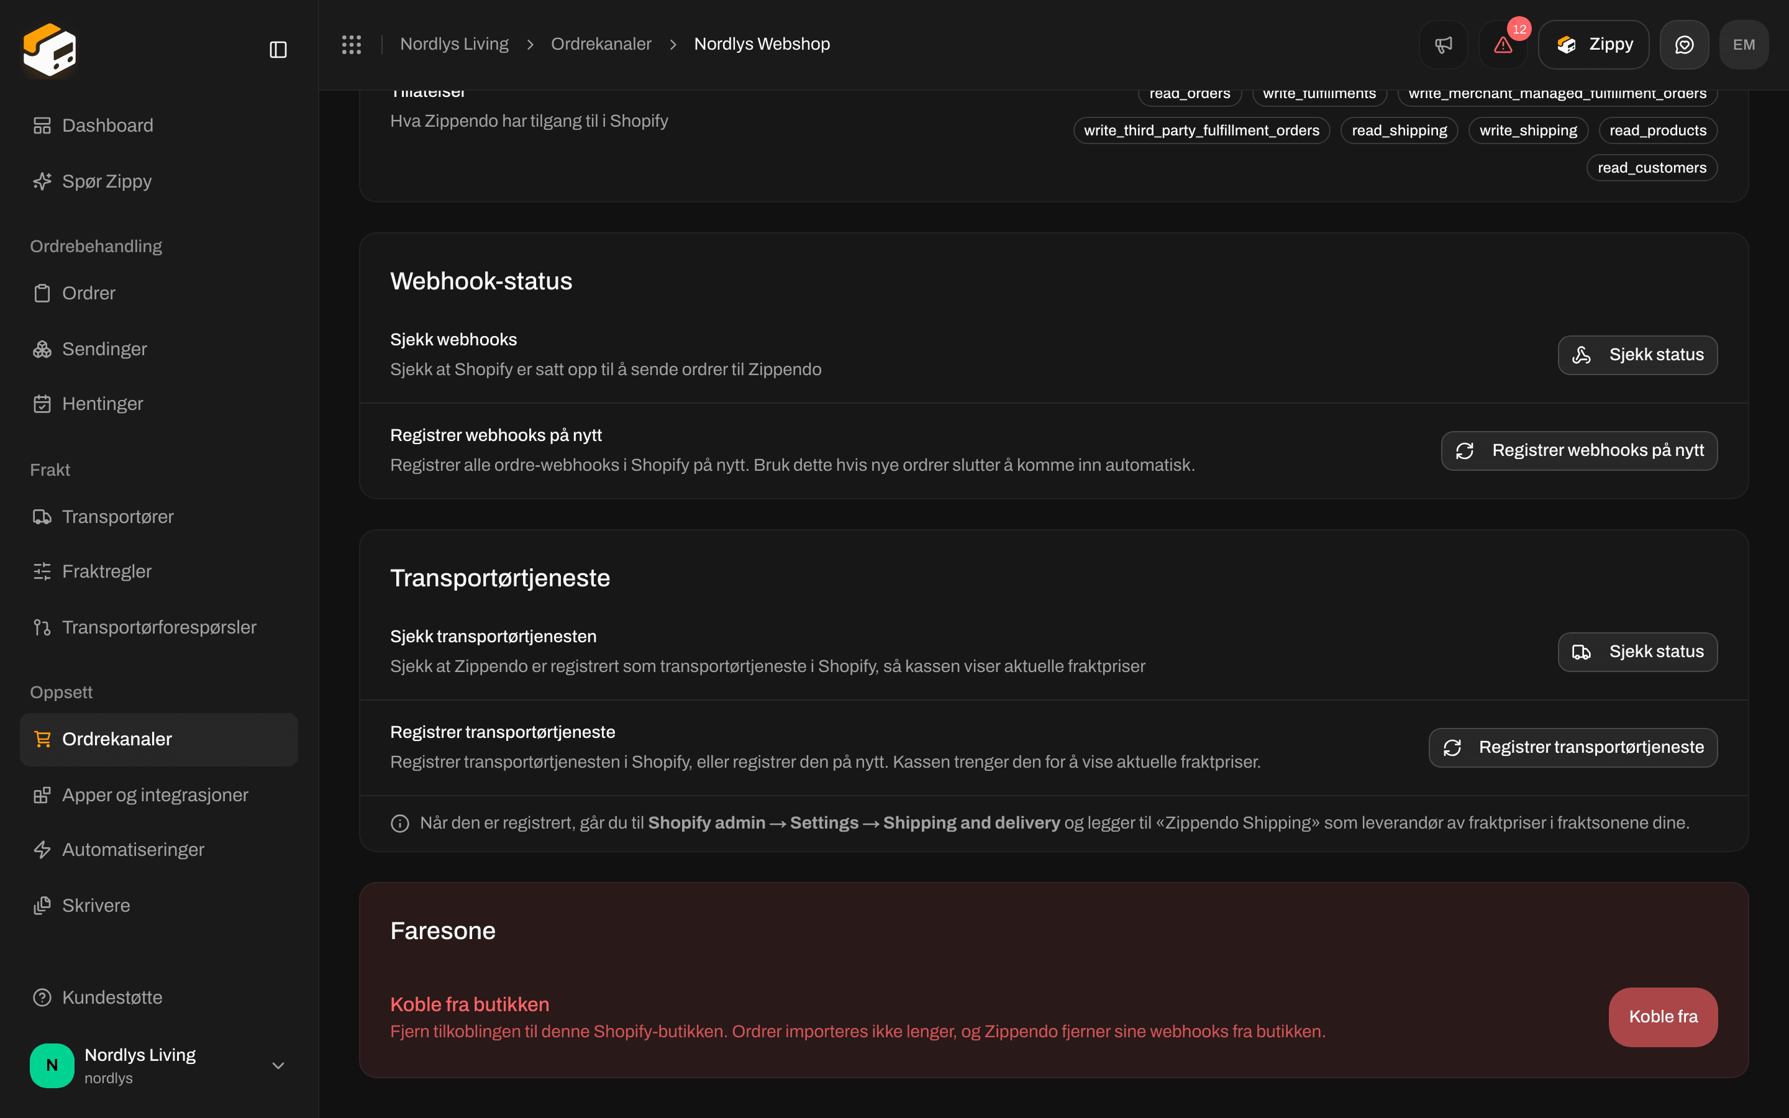The image size is (1789, 1118).
Task: Open the support chat icon
Action: (x=1684, y=44)
